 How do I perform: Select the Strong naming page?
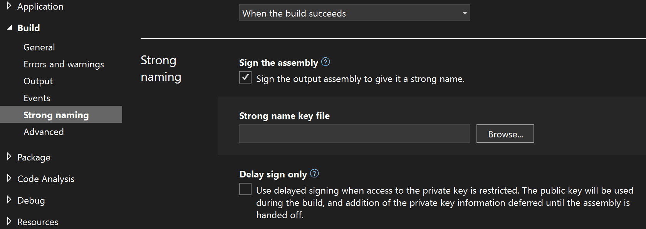point(56,115)
